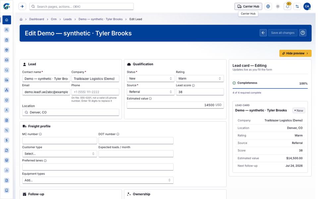The width and height of the screenshot is (318, 199).
Task: Open the clipboard icon in sidebar
Action: pos(7,40)
